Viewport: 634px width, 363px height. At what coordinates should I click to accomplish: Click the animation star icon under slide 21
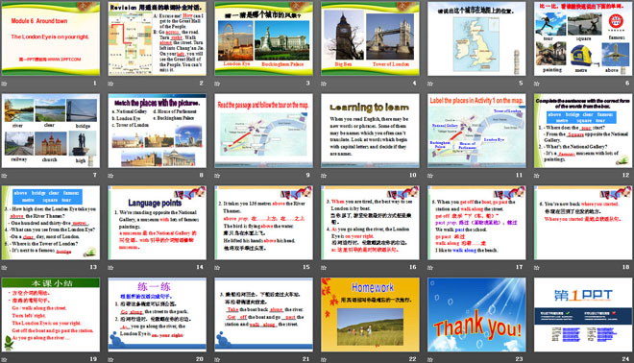[x=217, y=359]
